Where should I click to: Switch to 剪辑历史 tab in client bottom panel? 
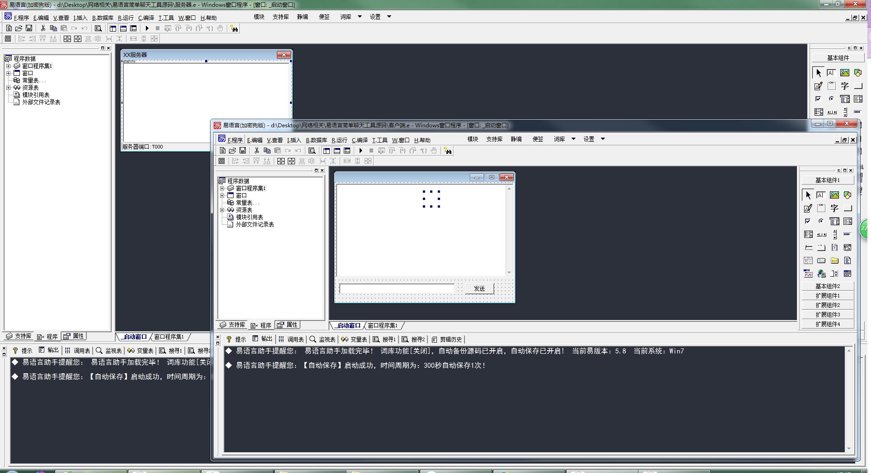[447, 339]
